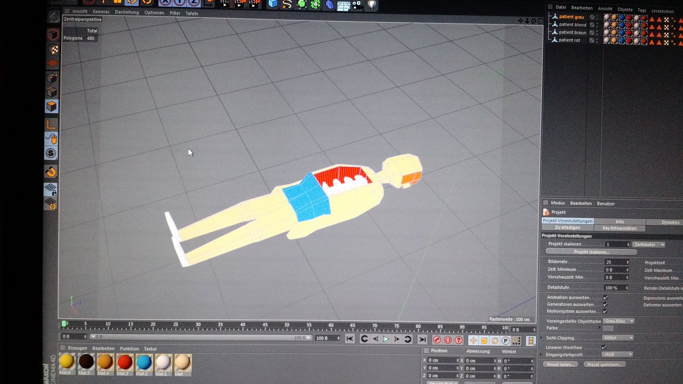Toggle the Y axis lock icon
This screenshot has width=683, height=384.
[179, 3]
